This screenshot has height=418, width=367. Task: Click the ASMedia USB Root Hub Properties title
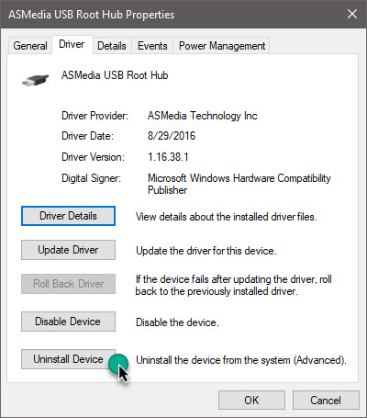(91, 15)
